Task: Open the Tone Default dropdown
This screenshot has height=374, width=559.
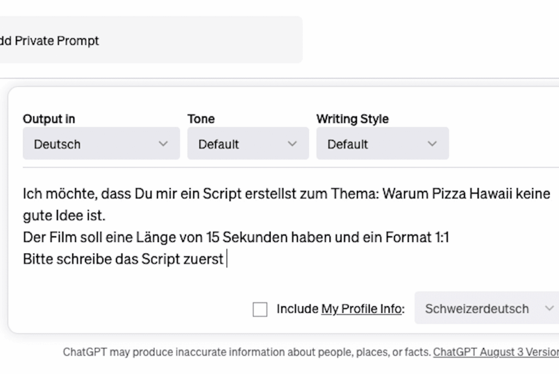Action: pyautogui.click(x=248, y=144)
